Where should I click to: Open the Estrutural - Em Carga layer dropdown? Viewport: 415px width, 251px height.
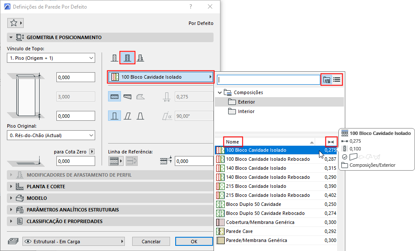(x=74, y=242)
